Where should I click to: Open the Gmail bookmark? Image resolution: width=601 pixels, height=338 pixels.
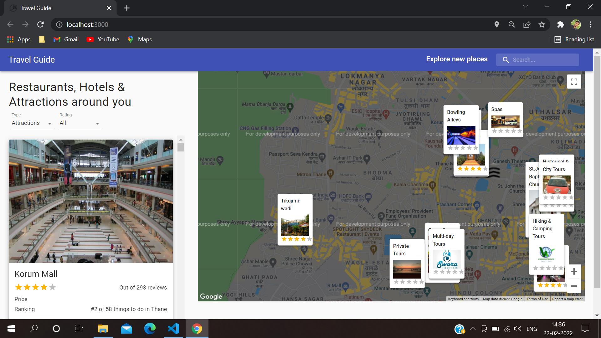tap(66, 39)
